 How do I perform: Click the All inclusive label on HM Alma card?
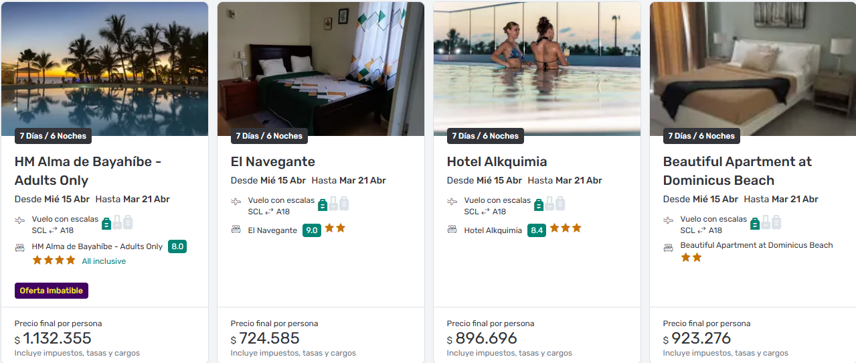click(x=104, y=261)
